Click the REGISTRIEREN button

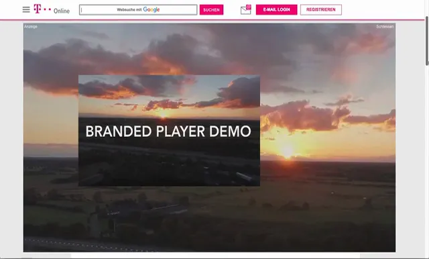click(x=321, y=9)
